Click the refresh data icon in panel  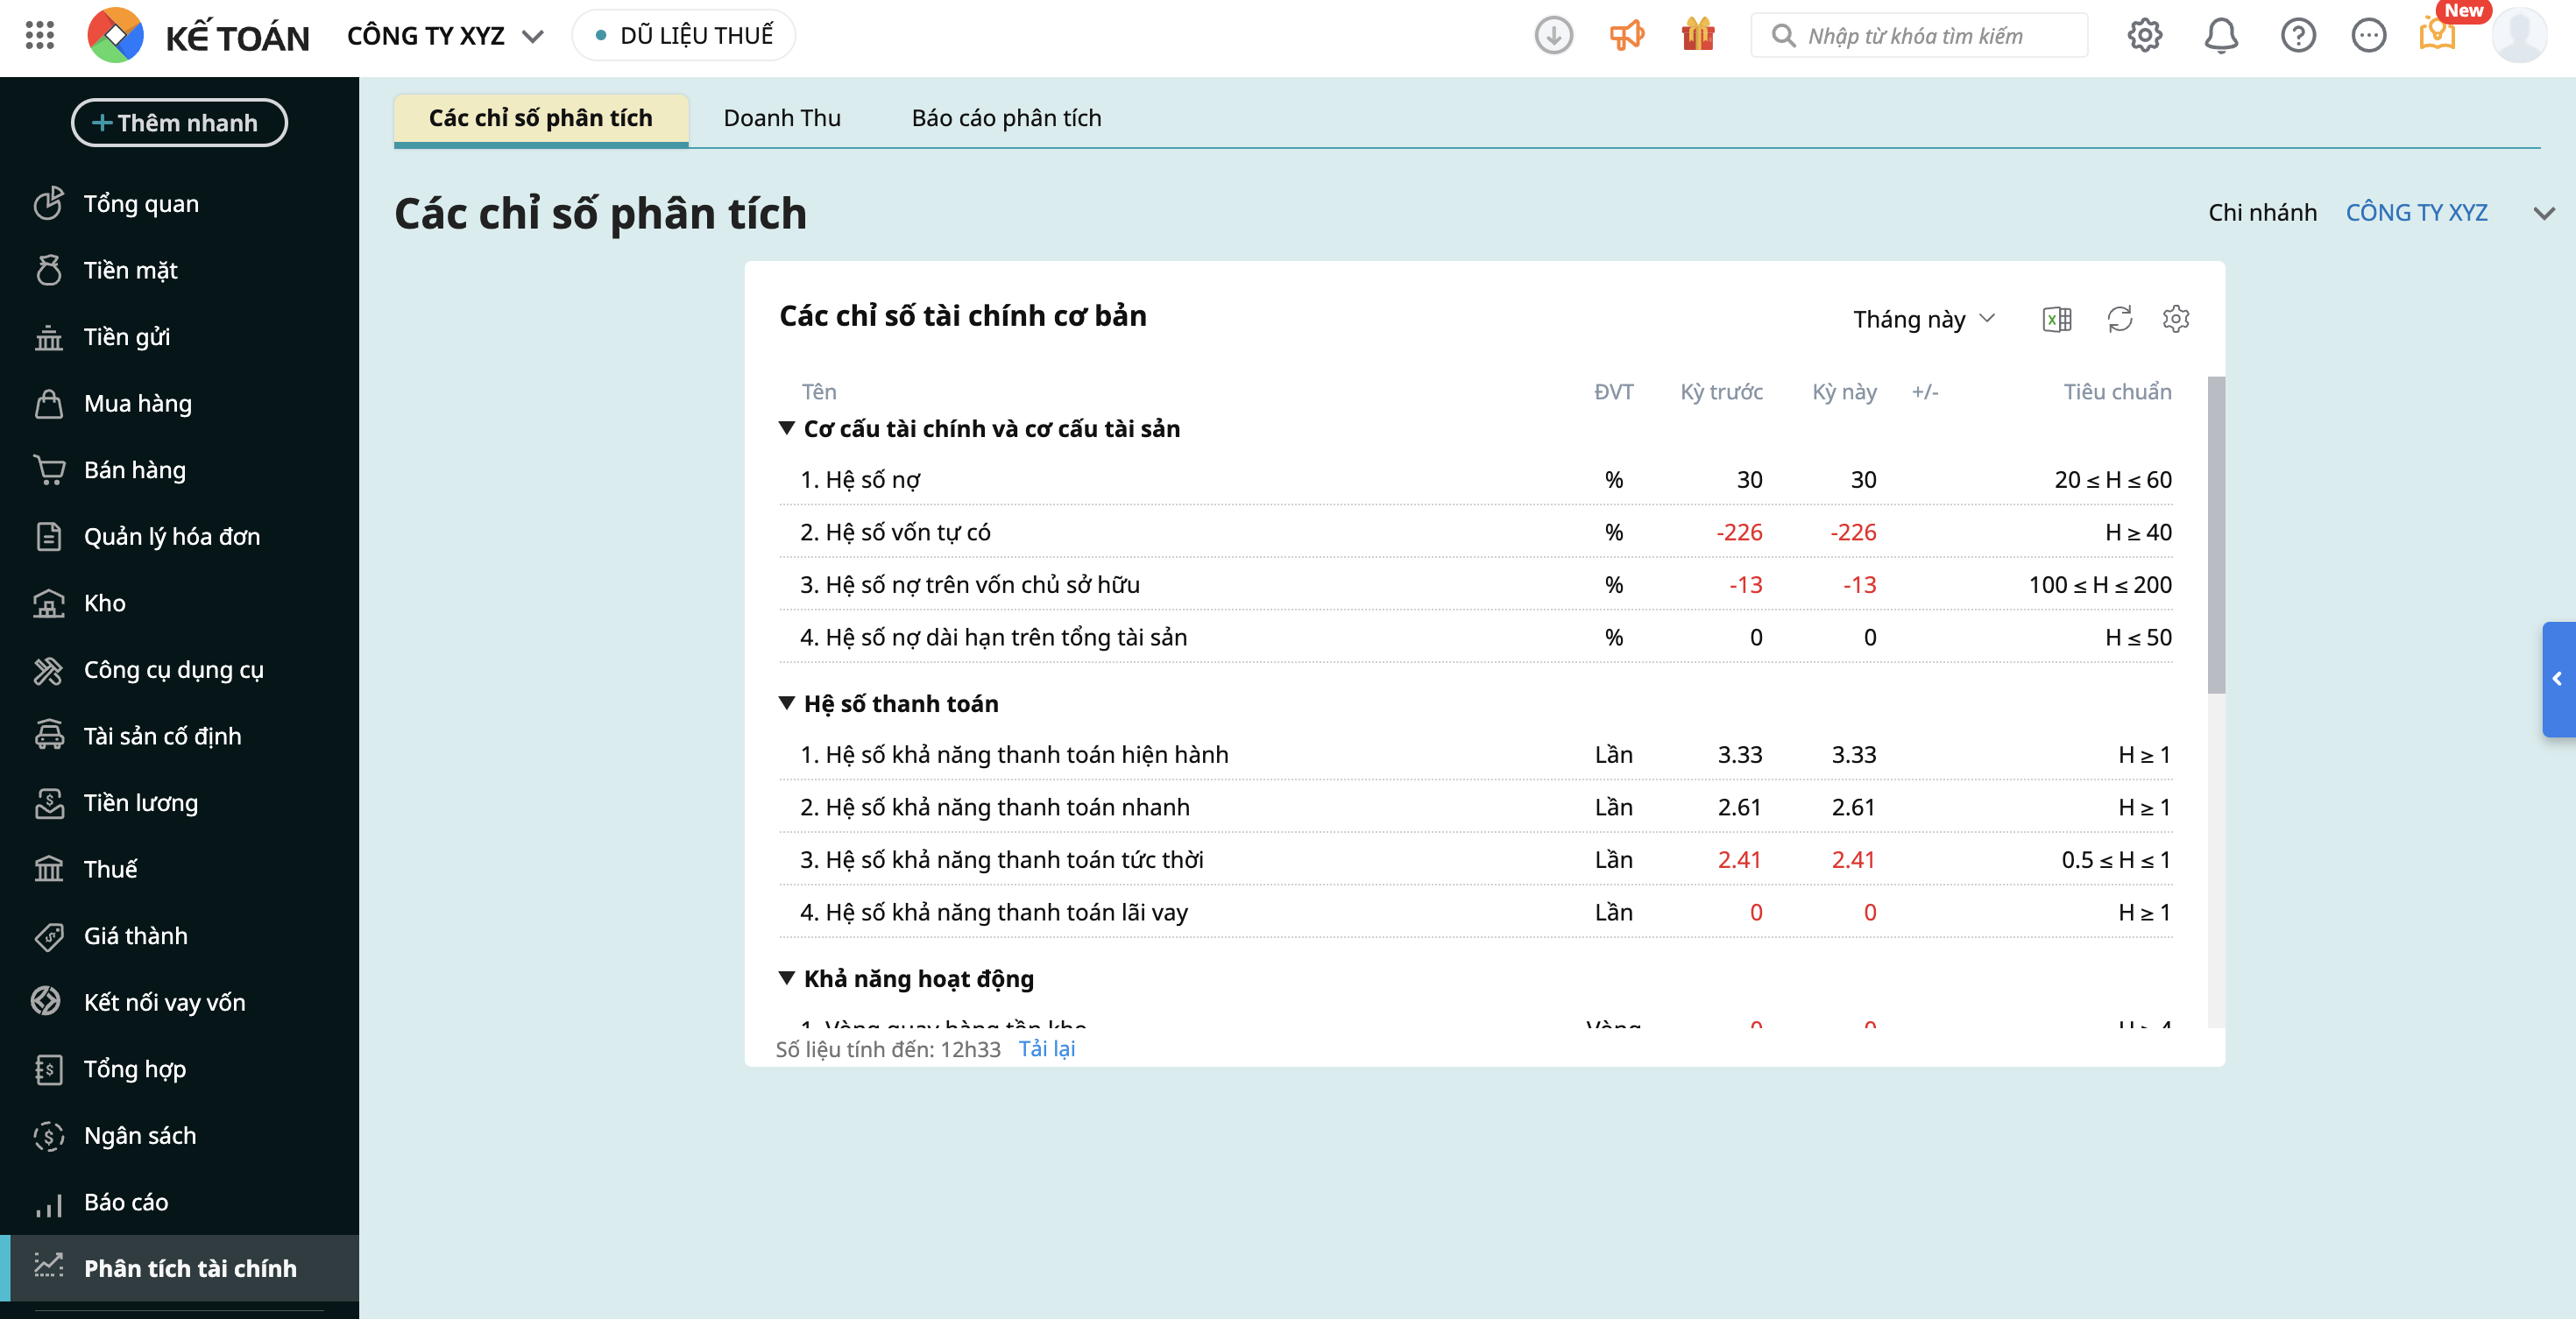[2119, 320]
